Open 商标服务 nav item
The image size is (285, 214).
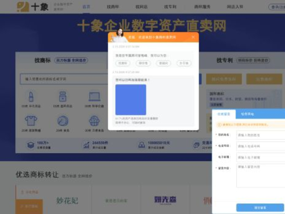pyautogui.click(x=202, y=7)
